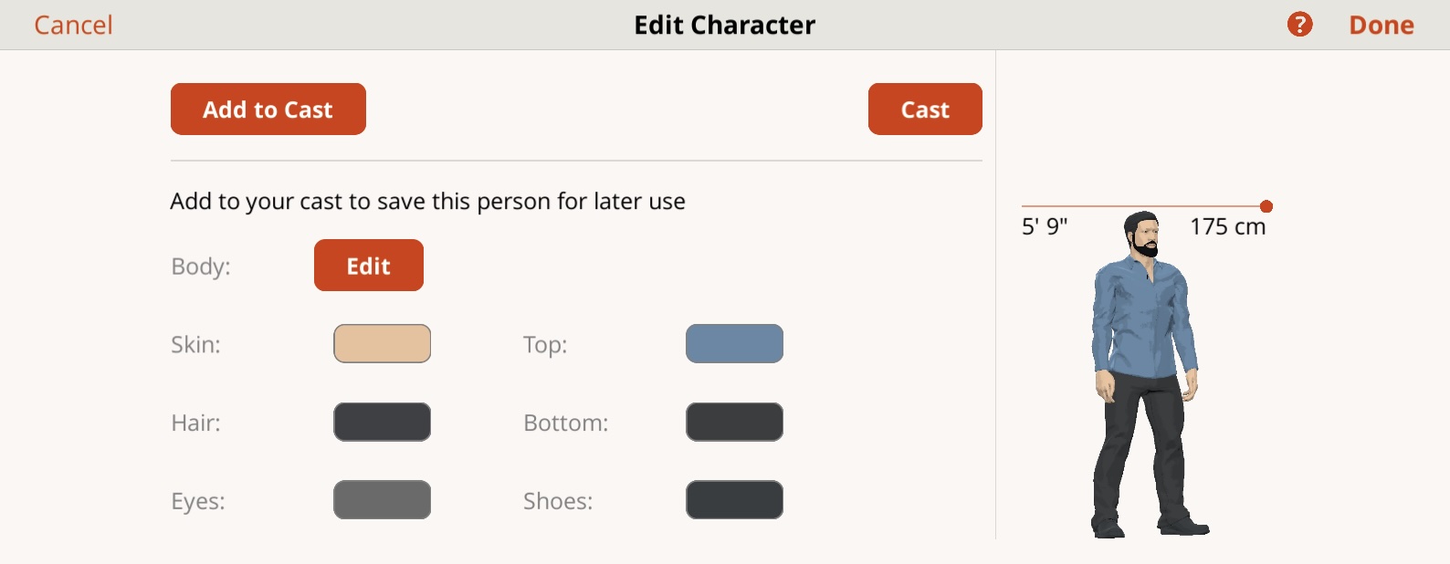Confirm changes with Done
This screenshot has height=564, width=1450.
[1382, 25]
